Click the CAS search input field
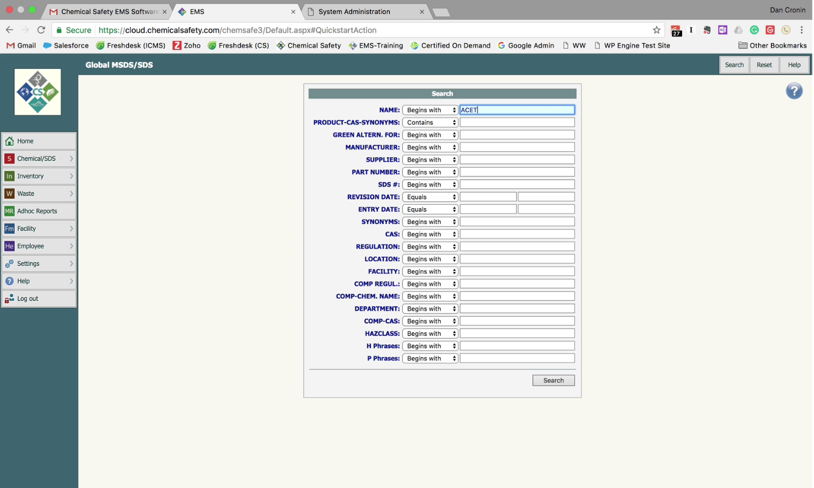The image size is (814, 488). pos(517,234)
